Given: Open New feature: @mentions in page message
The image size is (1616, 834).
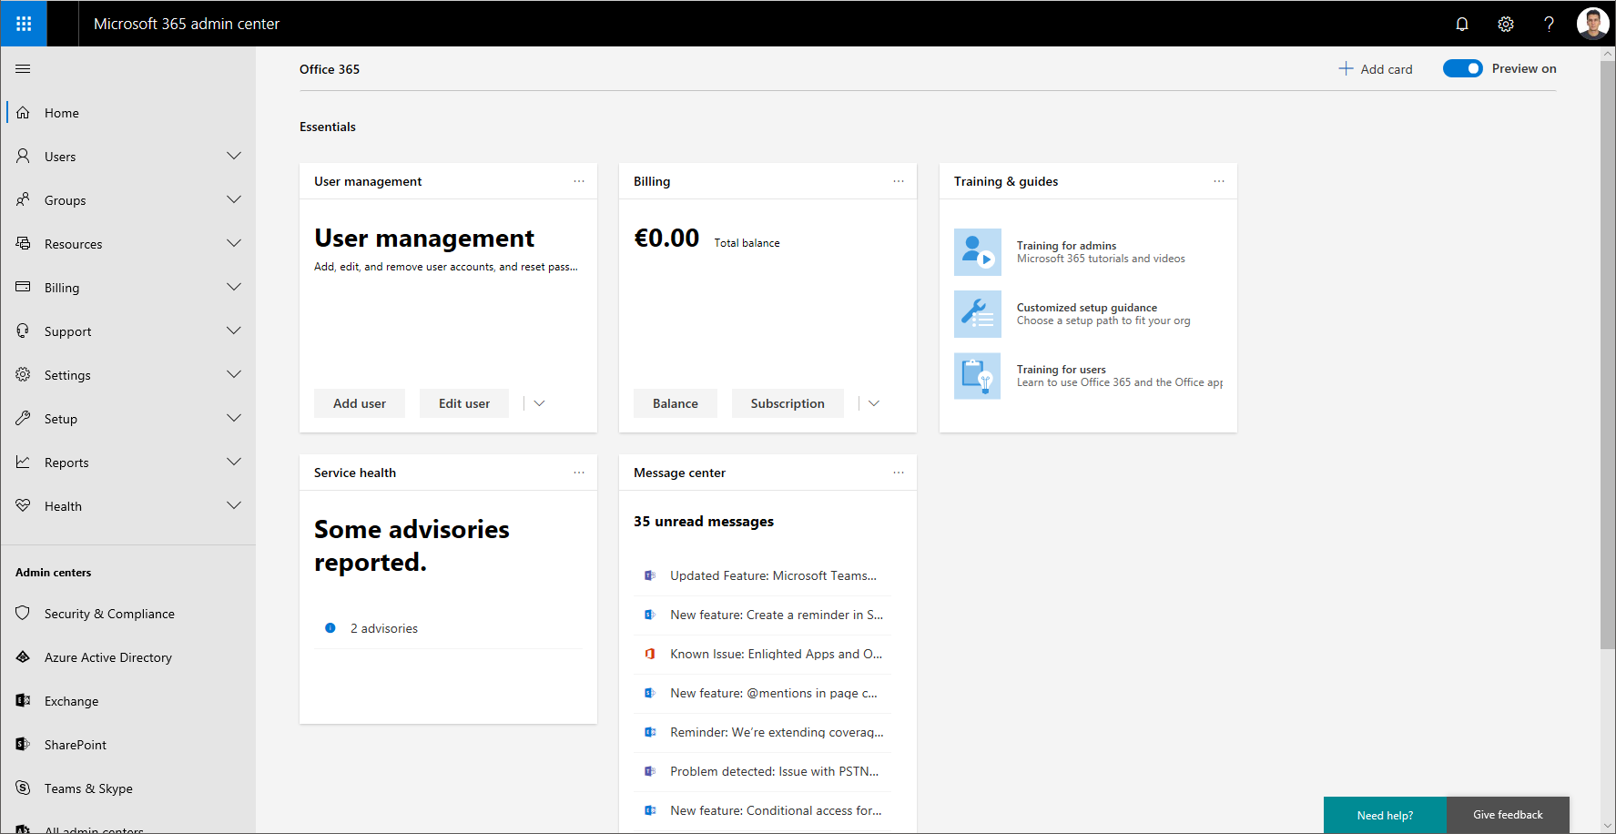Looking at the screenshot, I should pos(762,693).
